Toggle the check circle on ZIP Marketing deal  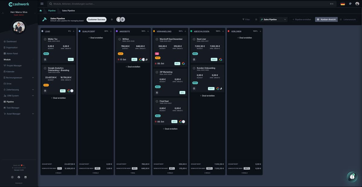(x=157, y=72)
